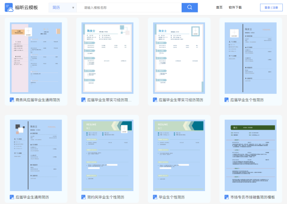Click the 福昕云模板 brand text
The height and width of the screenshot is (204, 287).
point(26,7)
